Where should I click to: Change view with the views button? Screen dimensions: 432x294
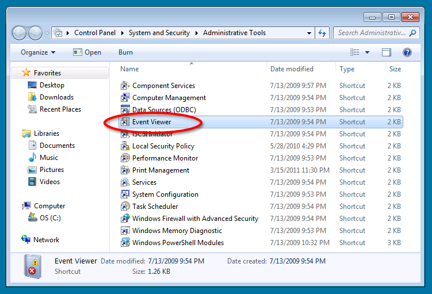coord(354,52)
